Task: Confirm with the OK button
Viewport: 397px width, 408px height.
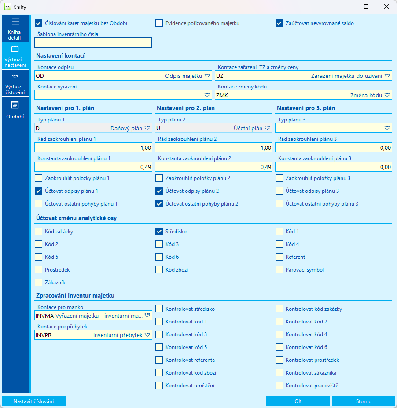Action: point(298,401)
